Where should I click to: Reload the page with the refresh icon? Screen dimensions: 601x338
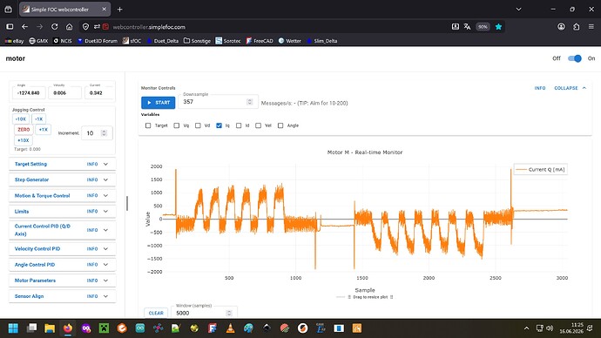coord(54,27)
